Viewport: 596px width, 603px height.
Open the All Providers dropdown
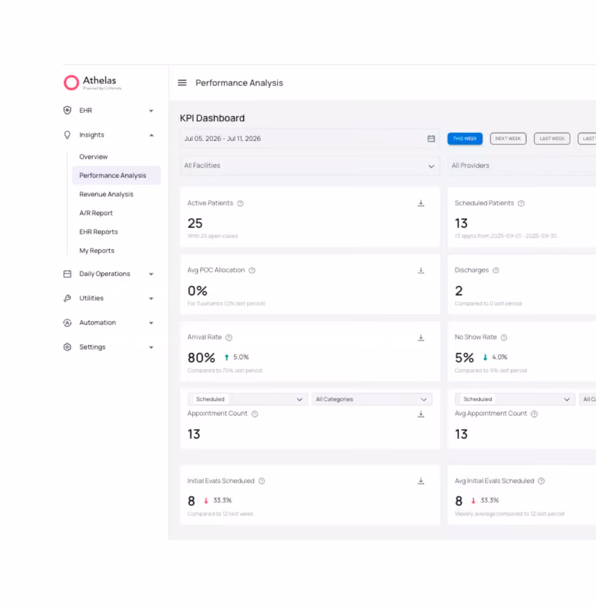[522, 166]
